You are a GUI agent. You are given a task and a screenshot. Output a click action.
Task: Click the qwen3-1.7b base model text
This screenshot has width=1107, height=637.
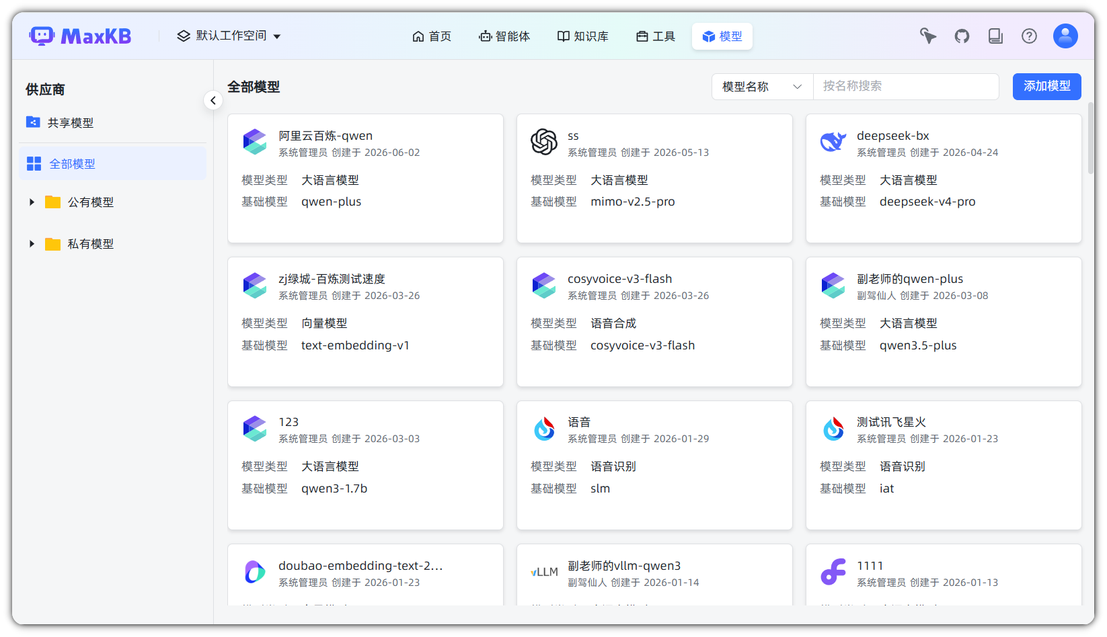tap(334, 489)
